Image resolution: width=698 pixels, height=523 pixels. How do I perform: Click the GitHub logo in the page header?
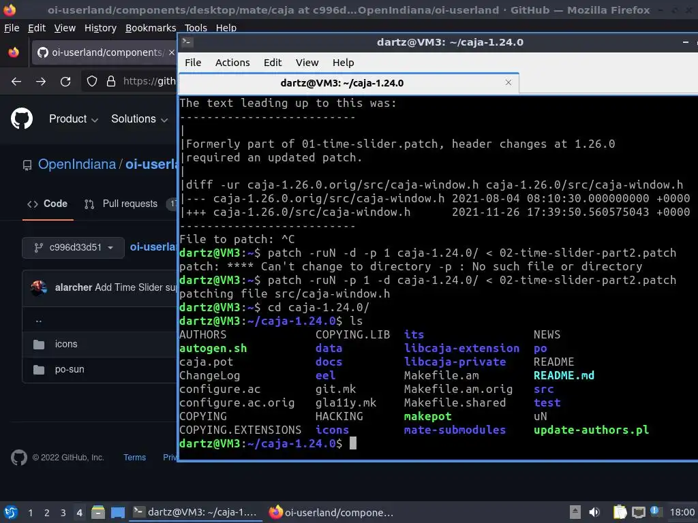[x=22, y=118]
